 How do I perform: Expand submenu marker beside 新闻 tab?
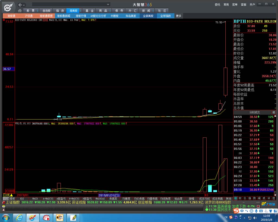[153, 11]
